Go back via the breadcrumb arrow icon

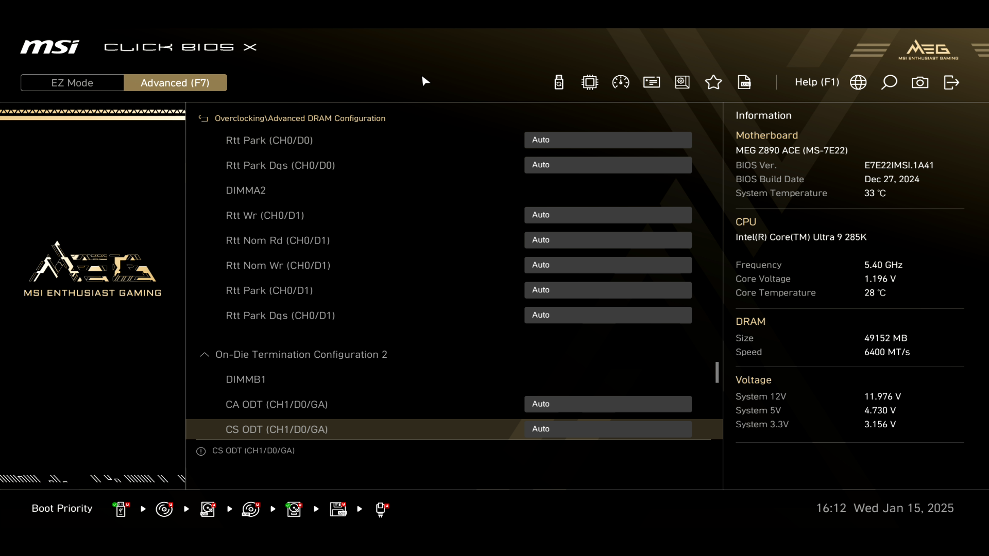(203, 118)
